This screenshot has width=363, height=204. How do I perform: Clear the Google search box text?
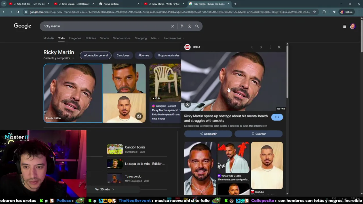click(x=172, y=26)
